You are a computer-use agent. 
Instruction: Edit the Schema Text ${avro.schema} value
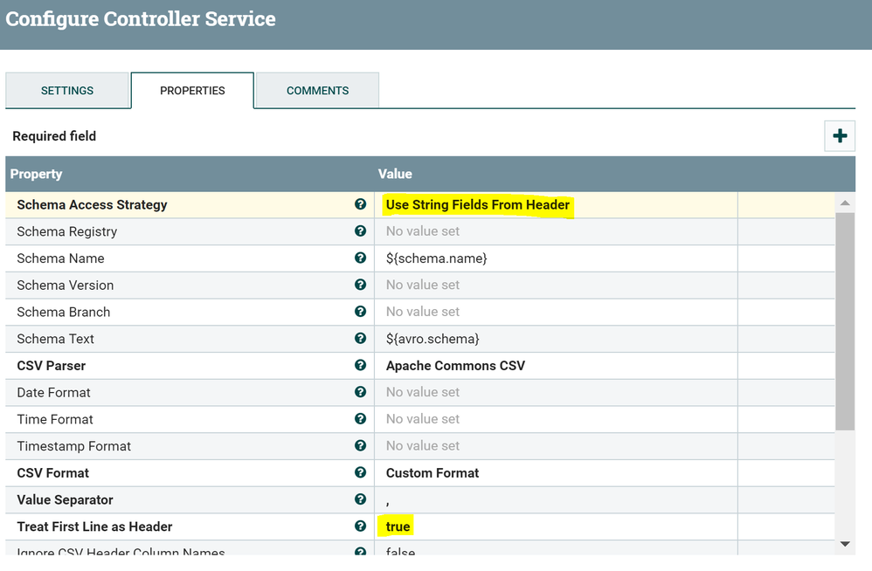(x=433, y=339)
